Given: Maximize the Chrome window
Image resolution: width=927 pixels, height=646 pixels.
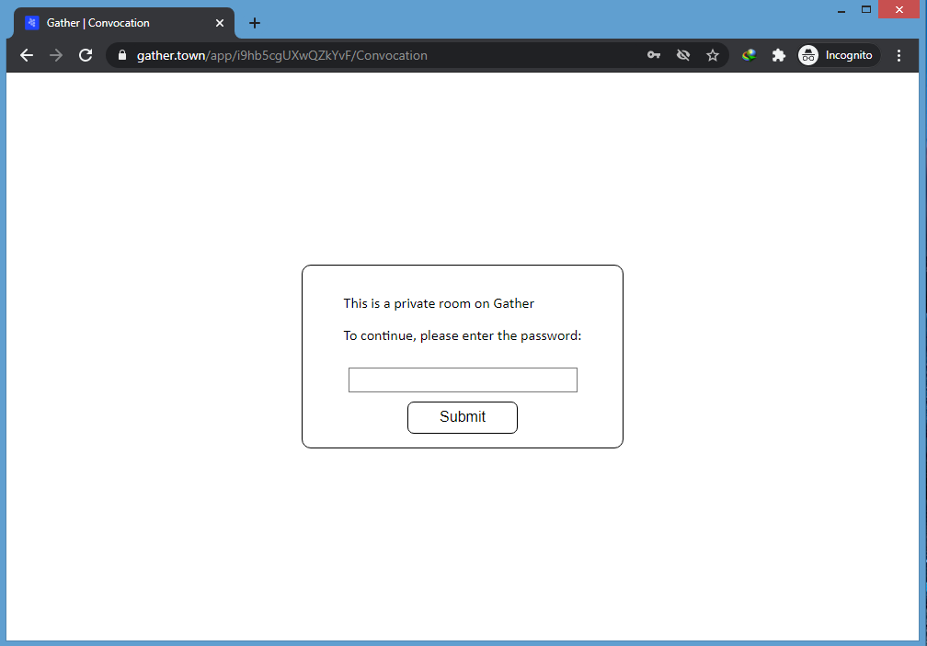Looking at the screenshot, I should pos(866,9).
